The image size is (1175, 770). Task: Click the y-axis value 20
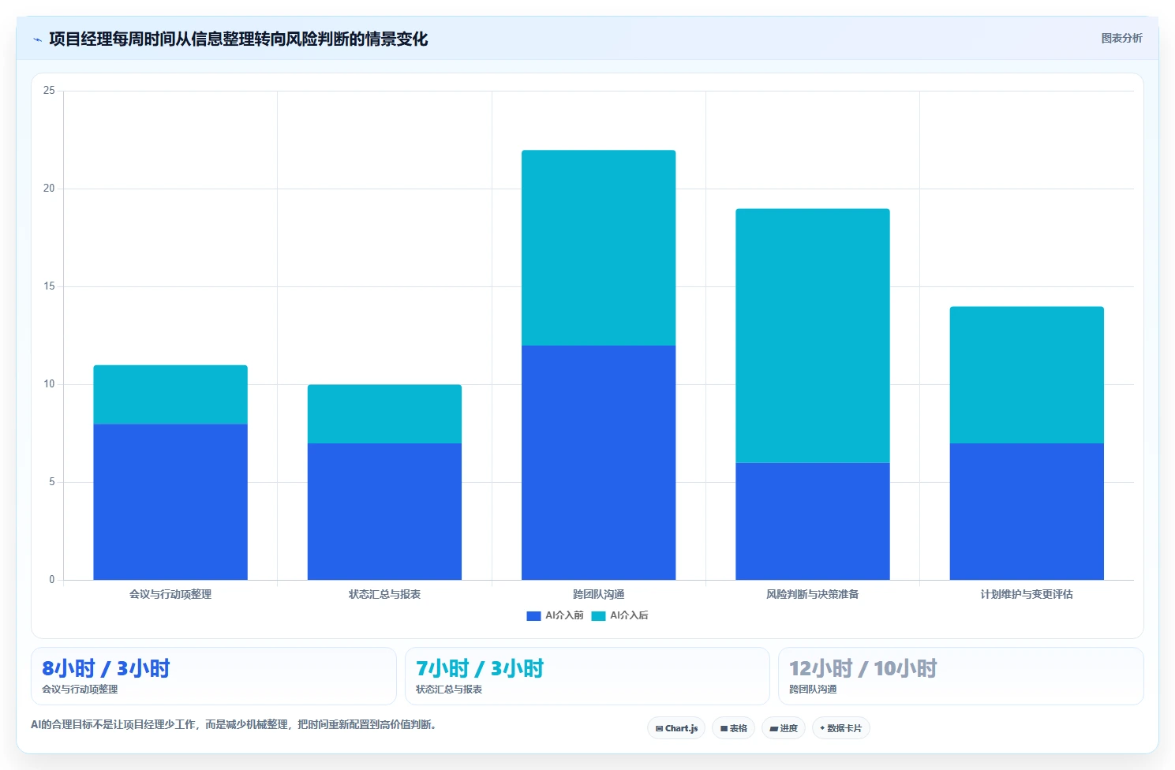tap(49, 189)
